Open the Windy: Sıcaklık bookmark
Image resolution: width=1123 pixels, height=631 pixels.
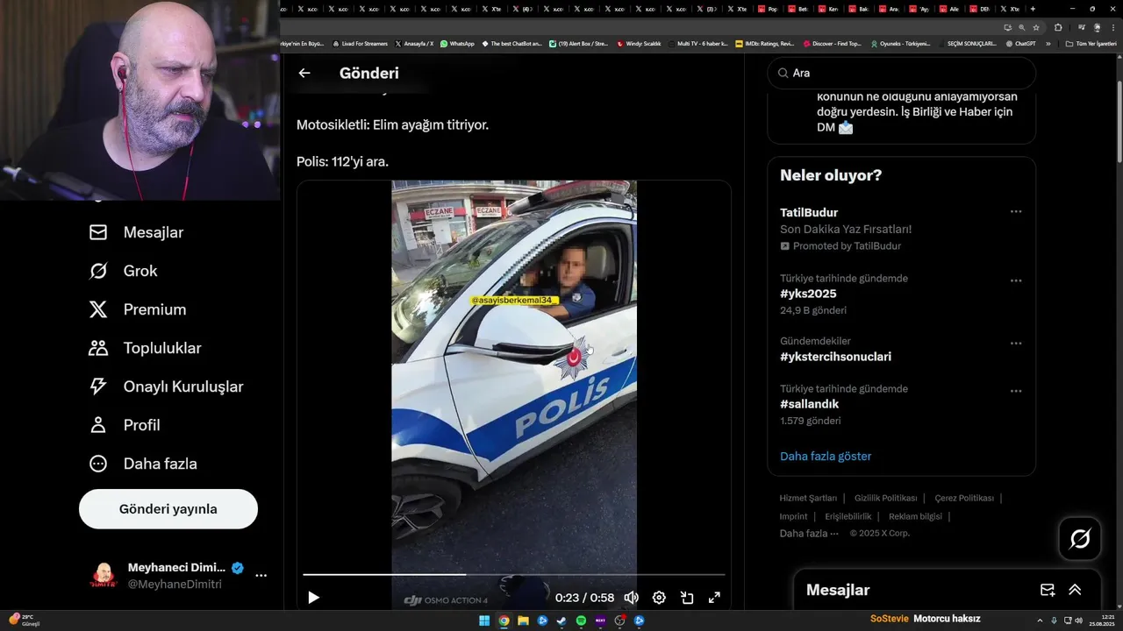[639, 43]
